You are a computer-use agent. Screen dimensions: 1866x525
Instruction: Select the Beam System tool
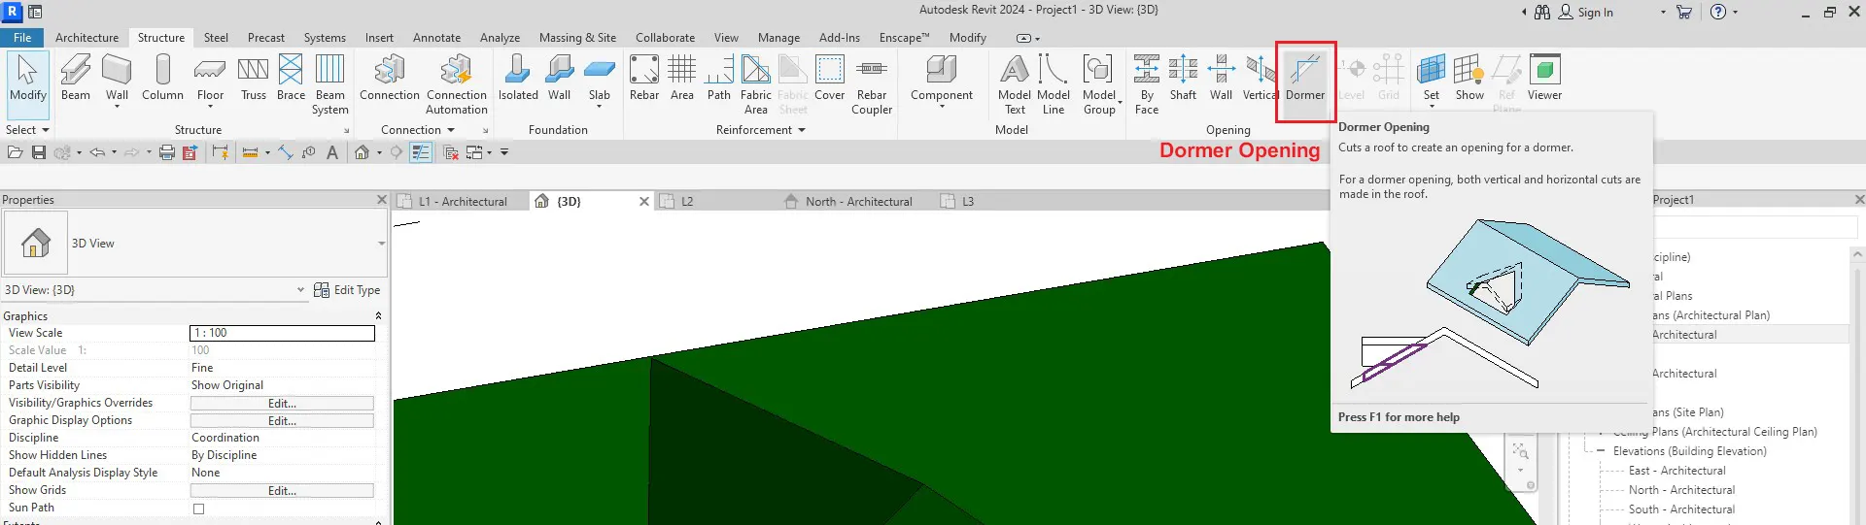click(329, 84)
